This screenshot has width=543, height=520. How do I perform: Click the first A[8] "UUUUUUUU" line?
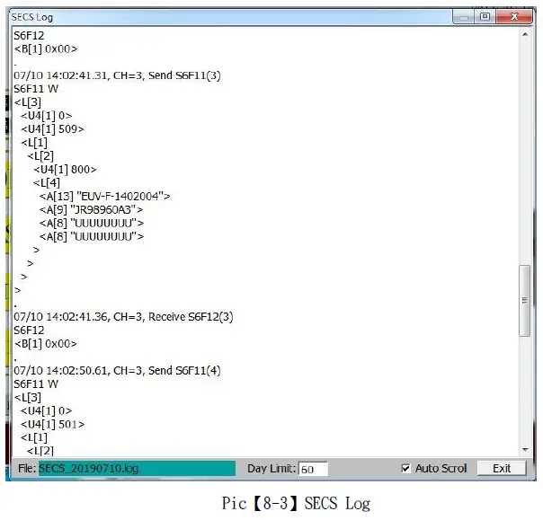(x=92, y=223)
